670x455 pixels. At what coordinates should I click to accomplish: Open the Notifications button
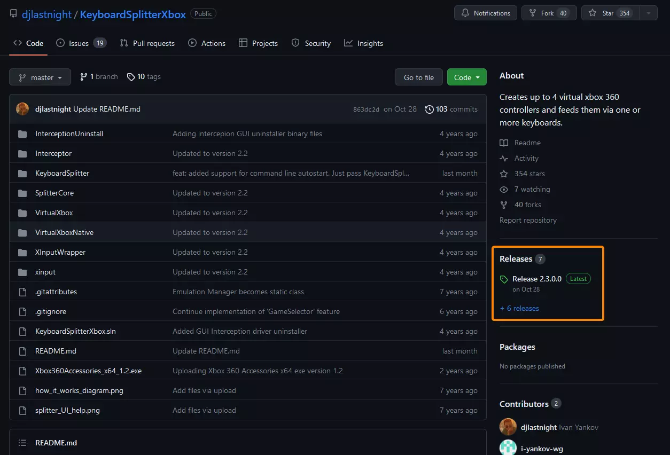pyautogui.click(x=486, y=13)
